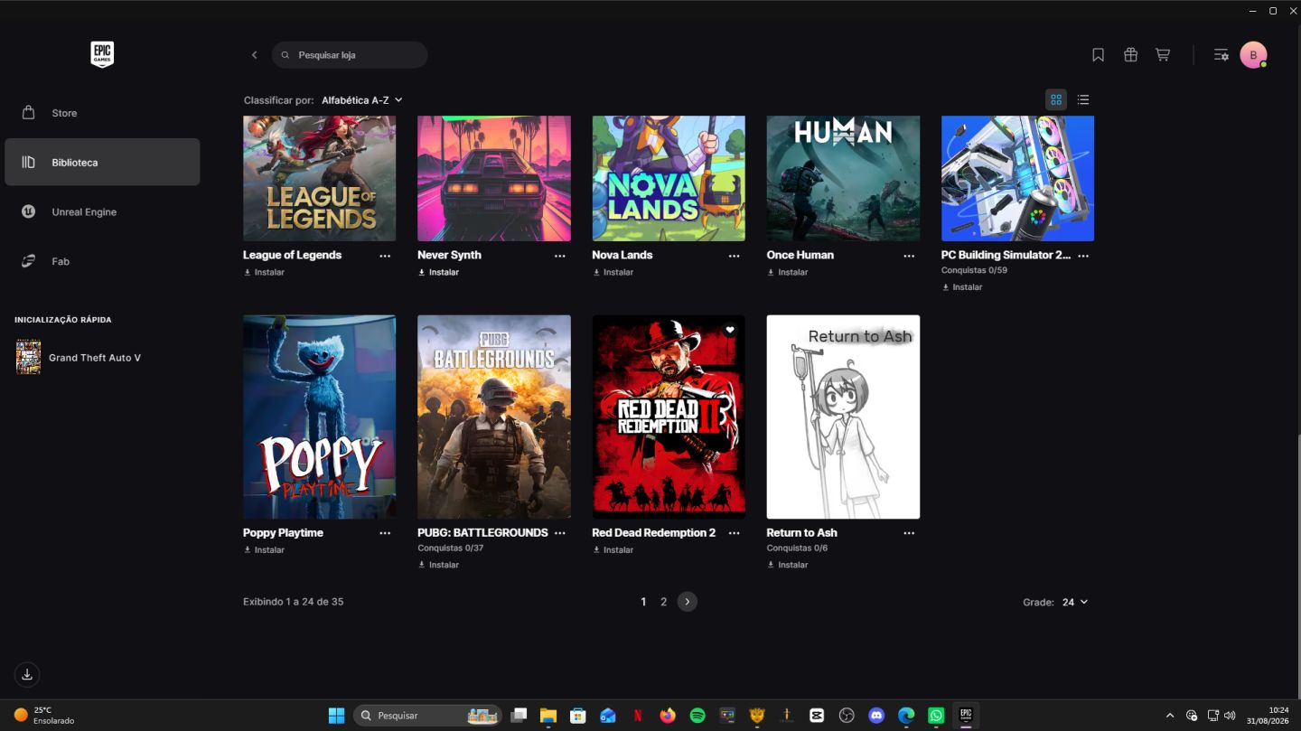Switch library to grid view

click(x=1055, y=99)
